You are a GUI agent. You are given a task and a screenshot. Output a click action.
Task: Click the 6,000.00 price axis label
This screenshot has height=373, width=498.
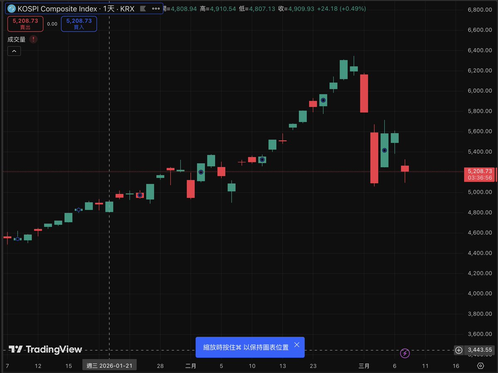tap(480, 91)
